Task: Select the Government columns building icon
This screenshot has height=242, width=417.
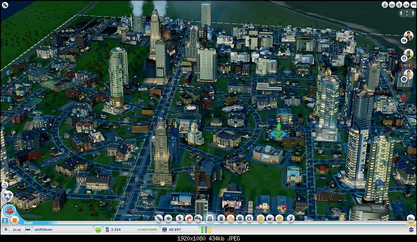Action: pyautogui.click(x=210, y=219)
